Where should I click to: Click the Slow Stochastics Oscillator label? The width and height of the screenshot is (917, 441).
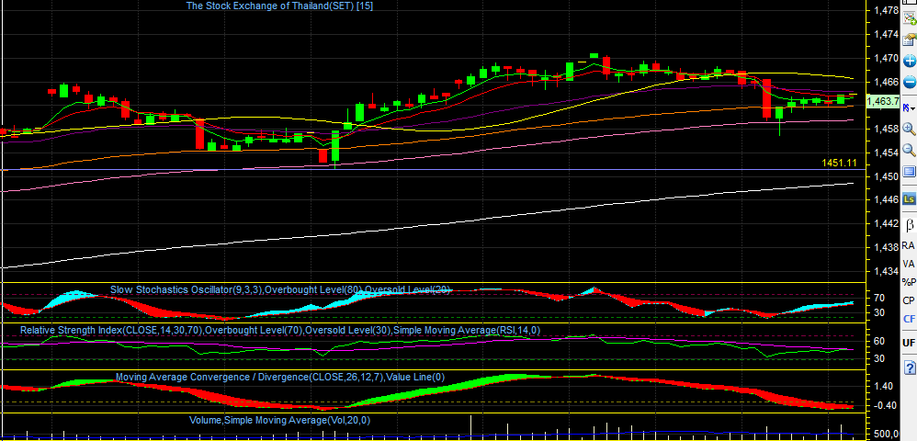pyautogui.click(x=280, y=289)
